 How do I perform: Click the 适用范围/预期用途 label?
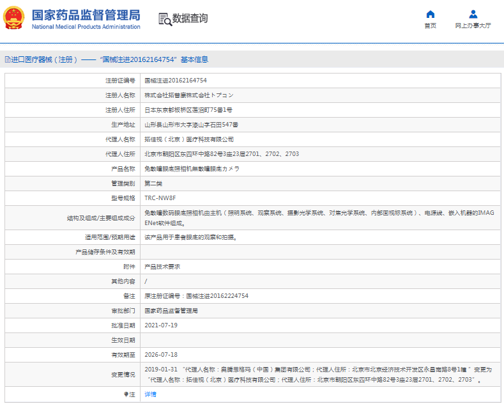tap(110, 237)
